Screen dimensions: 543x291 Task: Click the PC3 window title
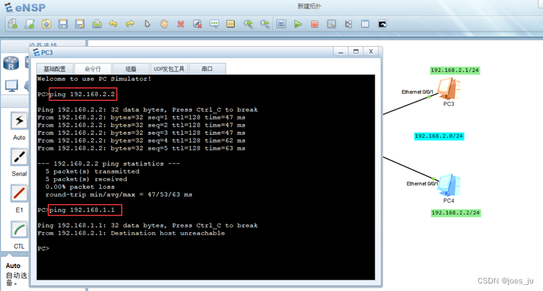[x=47, y=53]
